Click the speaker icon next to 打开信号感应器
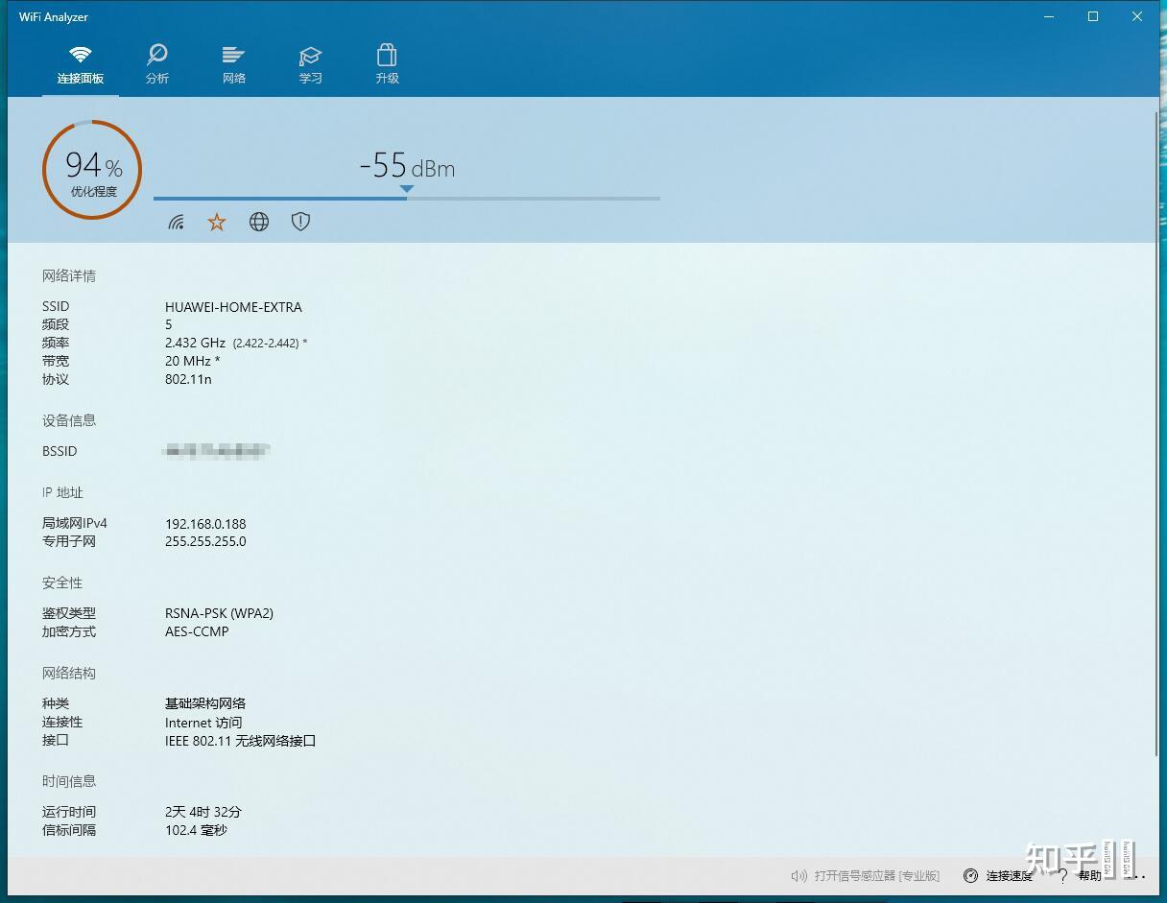Viewport: 1167px width, 903px height. tap(798, 875)
